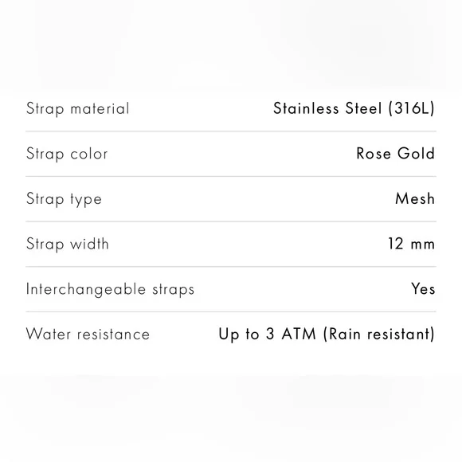
Task: Click the Interchangeable straps label
Action: (x=110, y=289)
